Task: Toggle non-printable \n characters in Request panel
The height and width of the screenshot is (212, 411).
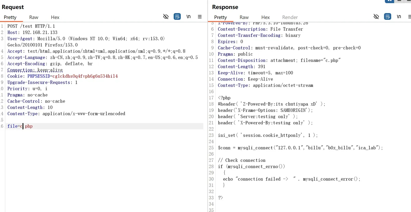Action: [189, 17]
